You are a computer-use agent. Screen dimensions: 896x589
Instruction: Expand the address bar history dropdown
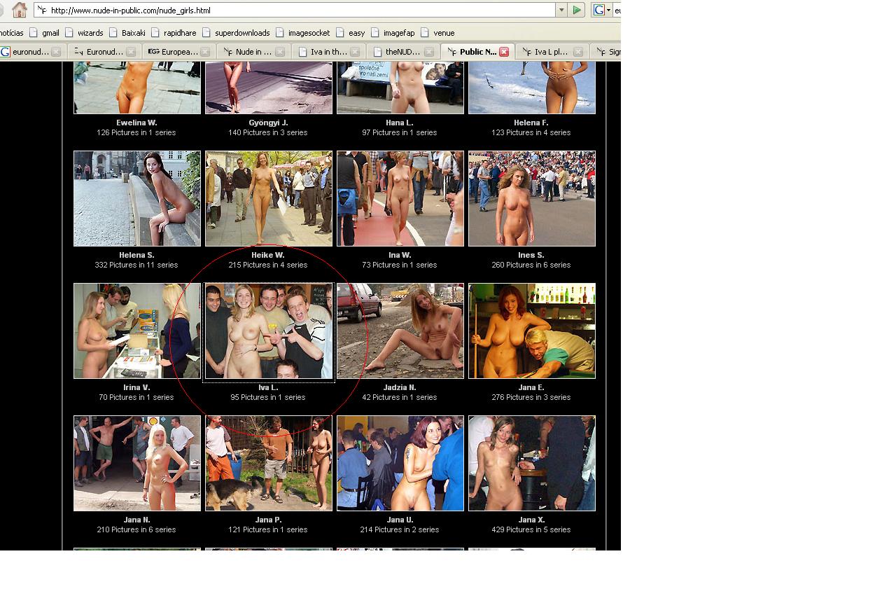click(x=561, y=10)
